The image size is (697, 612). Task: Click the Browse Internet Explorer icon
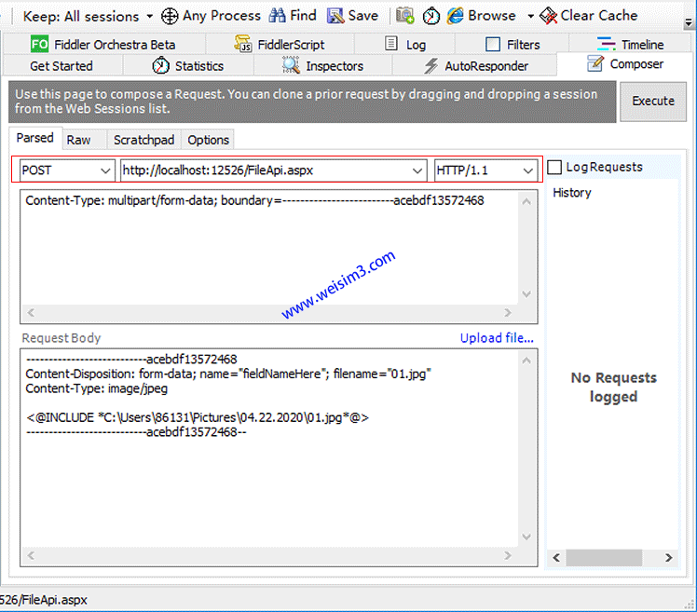(455, 16)
